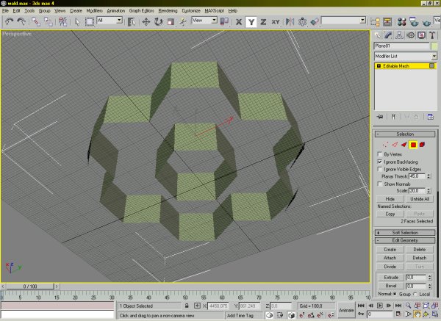
Task: Click the Plane01 object name field
Action: (x=401, y=46)
